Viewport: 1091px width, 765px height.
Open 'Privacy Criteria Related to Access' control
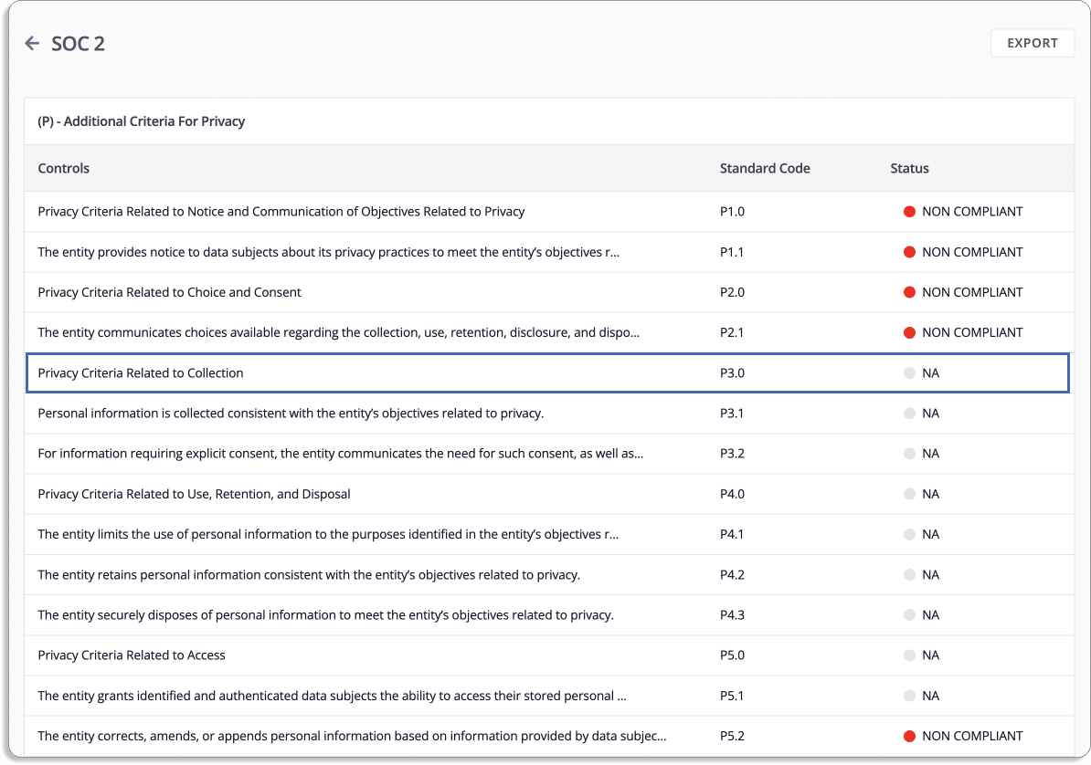pyautogui.click(x=132, y=655)
